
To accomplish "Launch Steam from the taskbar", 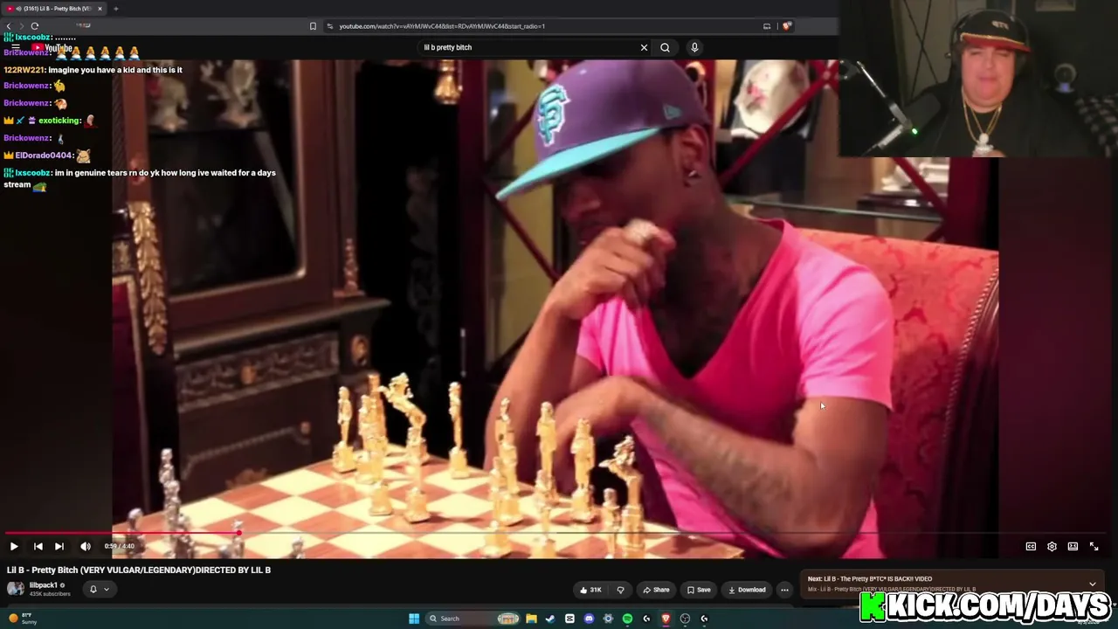I will pyautogui.click(x=550, y=619).
